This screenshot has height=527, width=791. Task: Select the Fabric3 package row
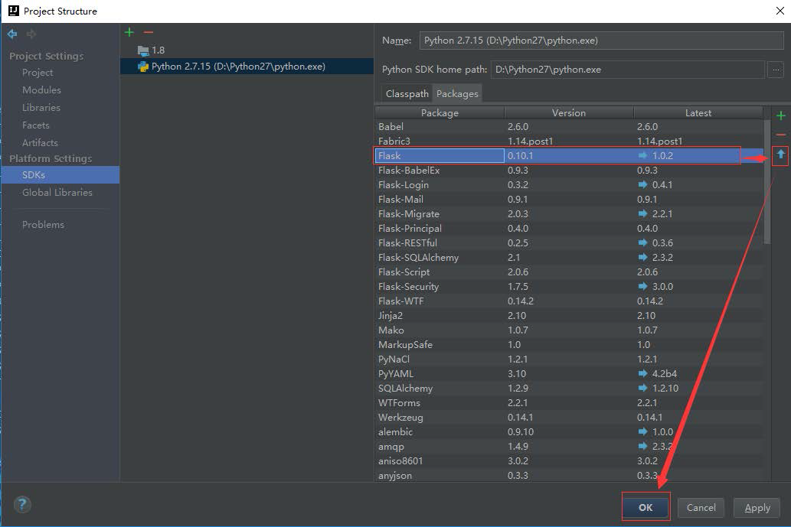tap(569, 141)
